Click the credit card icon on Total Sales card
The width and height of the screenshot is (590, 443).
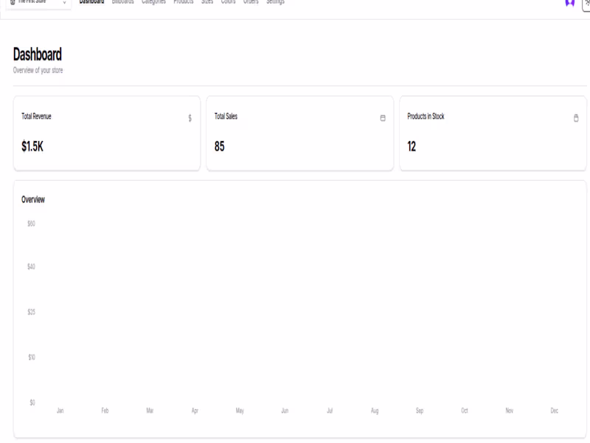[381, 116]
